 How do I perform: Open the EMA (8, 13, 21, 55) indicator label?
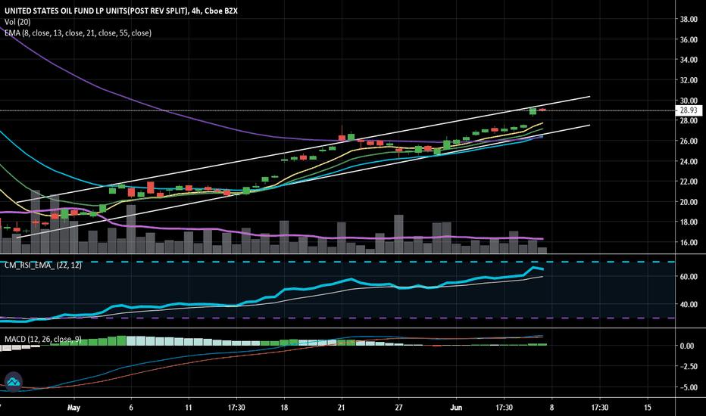click(x=78, y=33)
